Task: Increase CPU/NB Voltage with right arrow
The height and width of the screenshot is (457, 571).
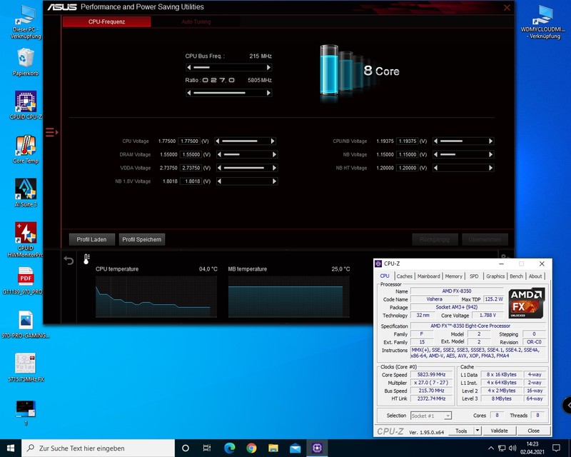Action: pyautogui.click(x=491, y=141)
